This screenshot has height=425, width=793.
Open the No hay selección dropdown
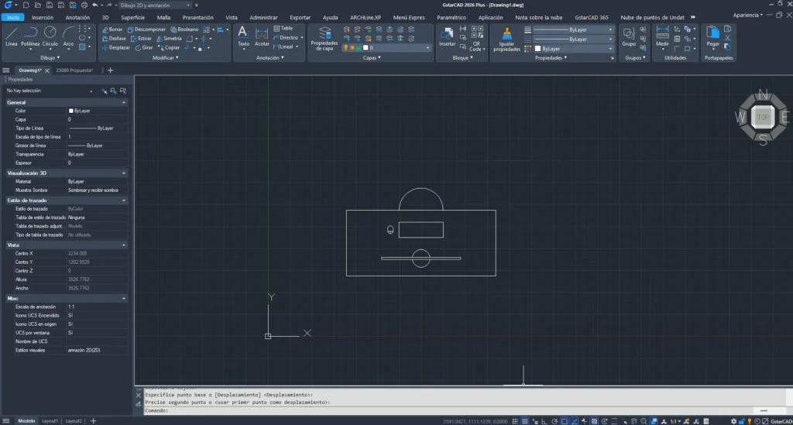pos(49,91)
